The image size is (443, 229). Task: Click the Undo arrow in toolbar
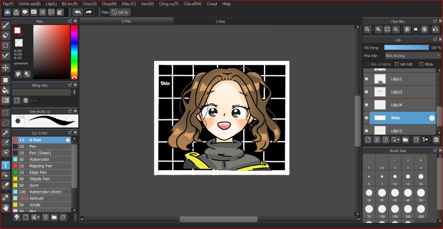78,12
